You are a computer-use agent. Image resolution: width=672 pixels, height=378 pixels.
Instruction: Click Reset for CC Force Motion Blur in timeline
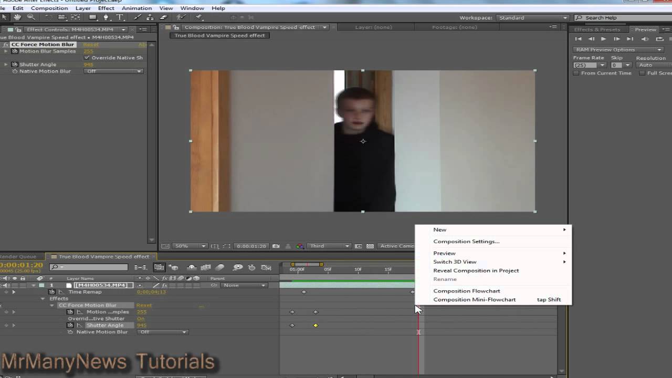tap(144, 305)
